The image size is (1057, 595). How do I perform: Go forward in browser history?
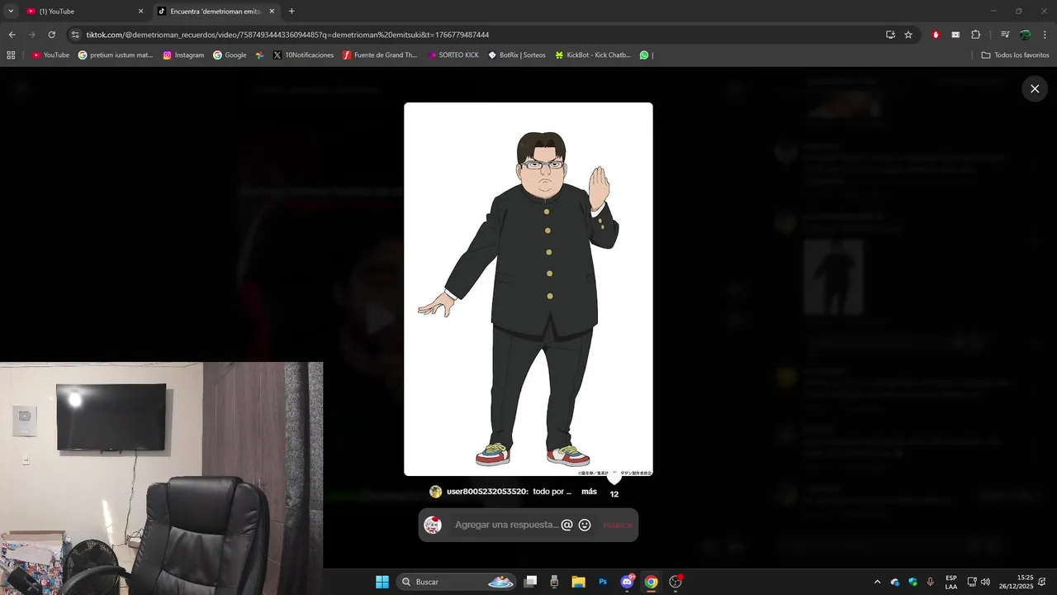32,35
